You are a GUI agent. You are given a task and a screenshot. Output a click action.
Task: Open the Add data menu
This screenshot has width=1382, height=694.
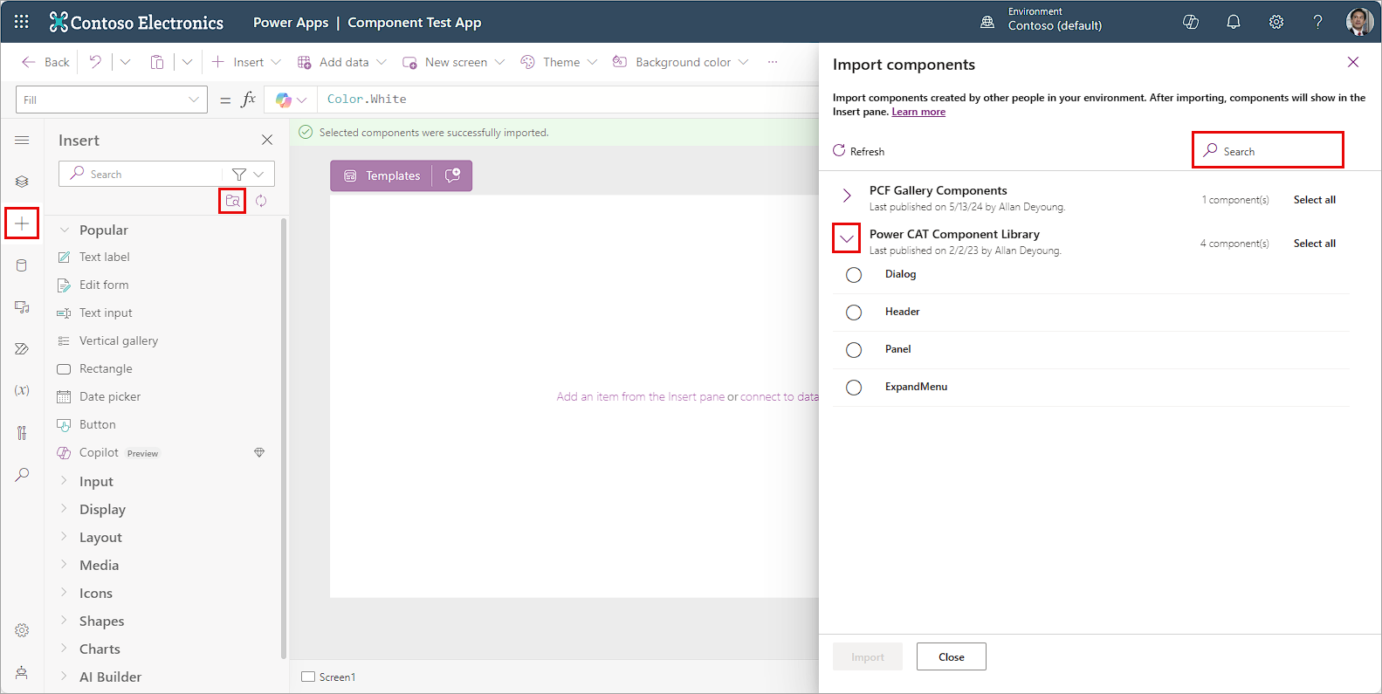click(341, 62)
